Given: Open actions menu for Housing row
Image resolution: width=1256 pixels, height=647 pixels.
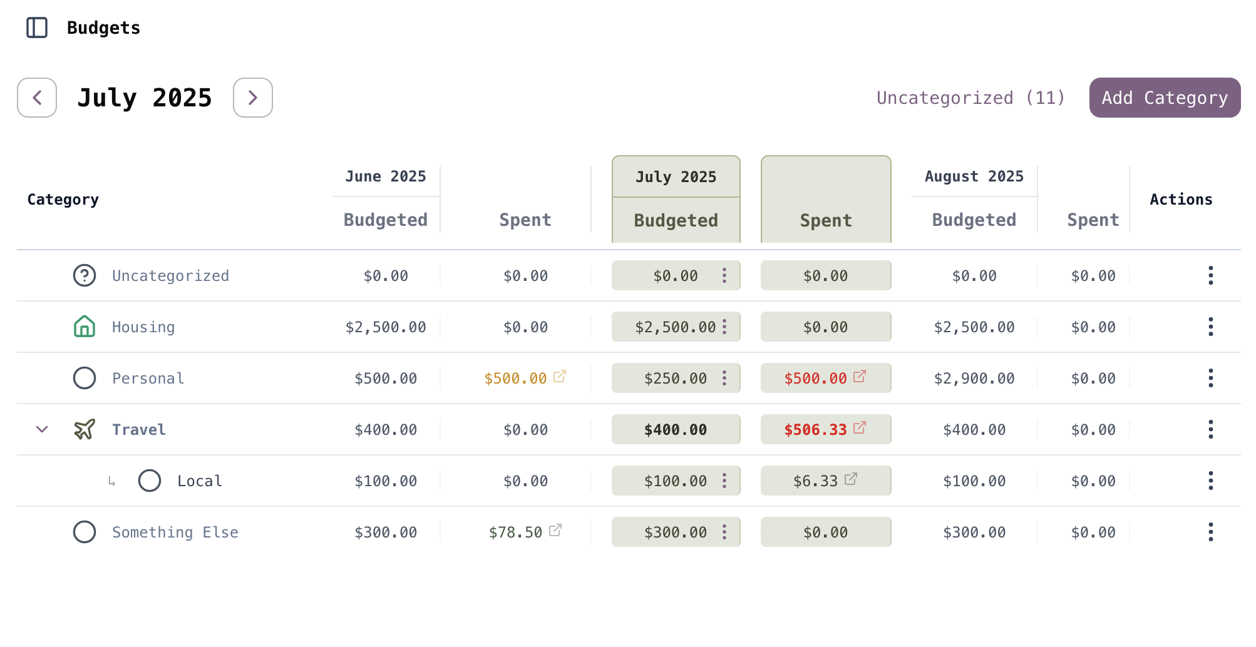Looking at the screenshot, I should 1210,327.
